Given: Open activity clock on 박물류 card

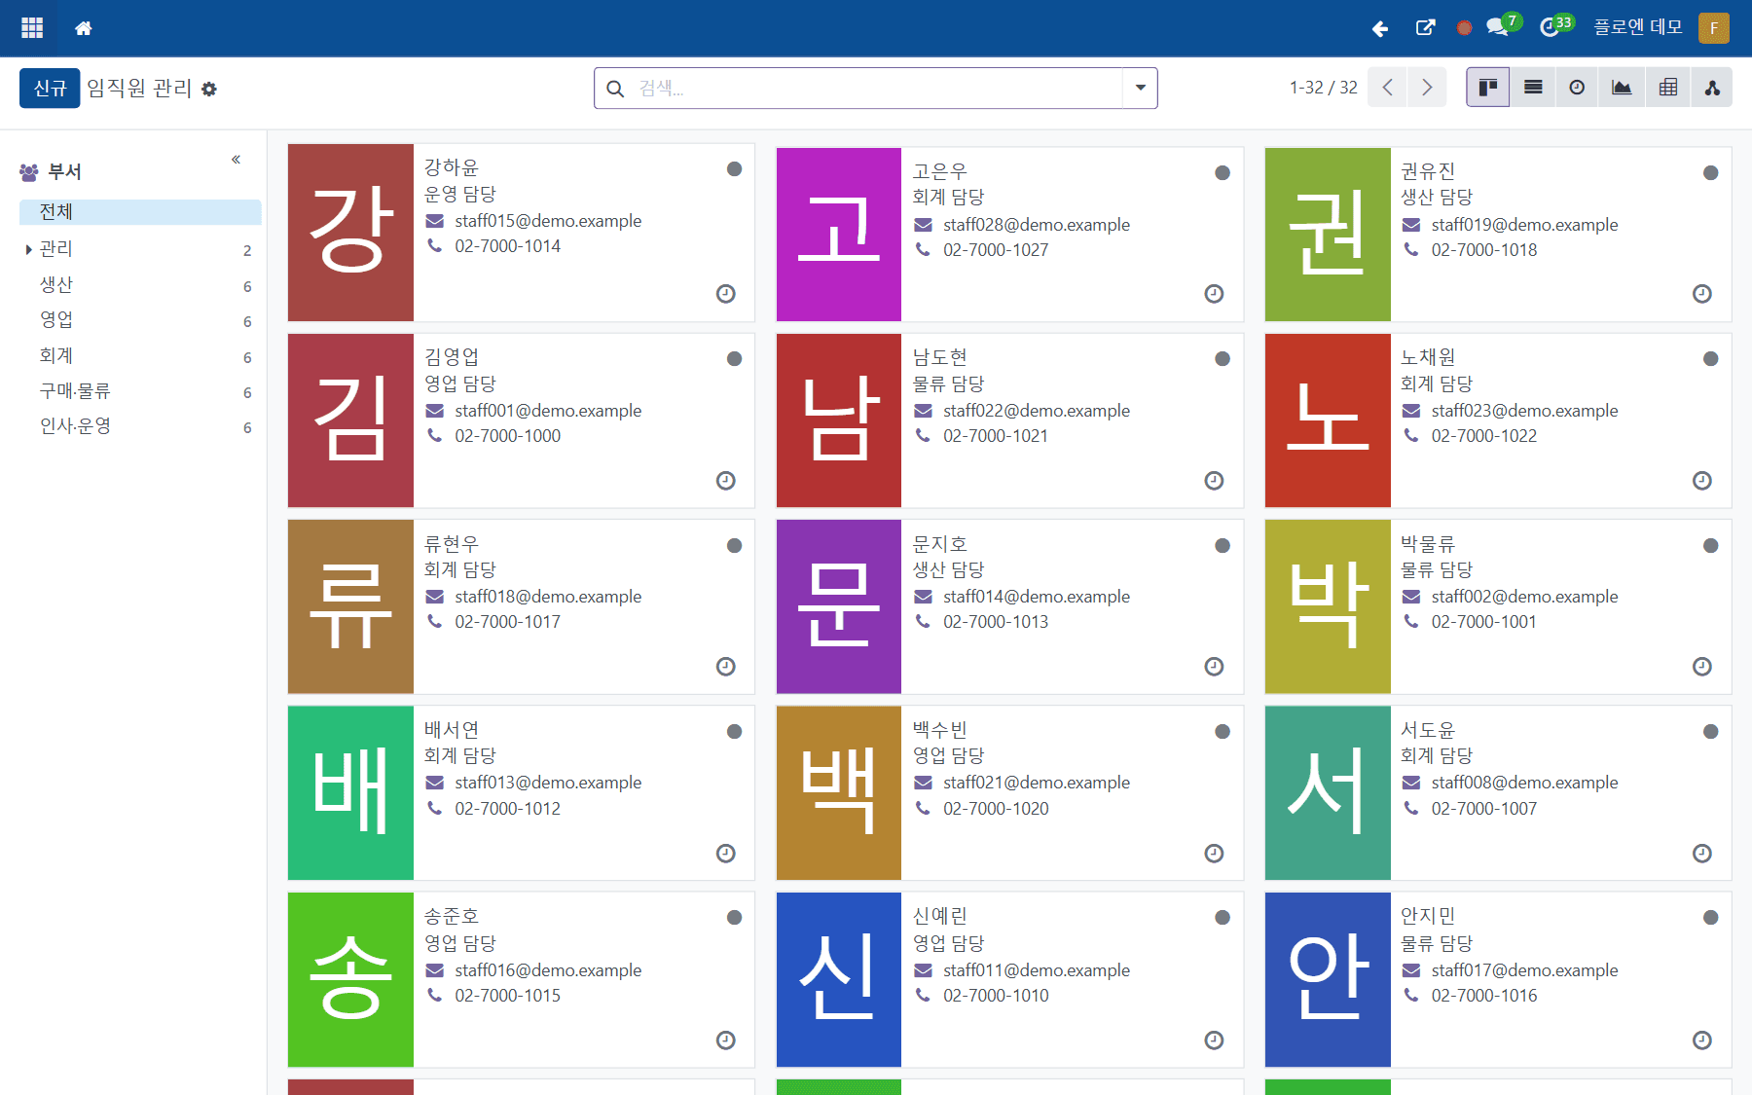Looking at the screenshot, I should (1702, 667).
